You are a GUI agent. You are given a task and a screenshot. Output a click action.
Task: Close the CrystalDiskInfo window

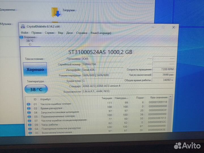(173, 27)
